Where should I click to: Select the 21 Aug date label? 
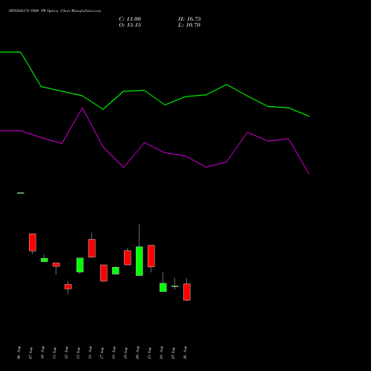(x=149, y=352)
